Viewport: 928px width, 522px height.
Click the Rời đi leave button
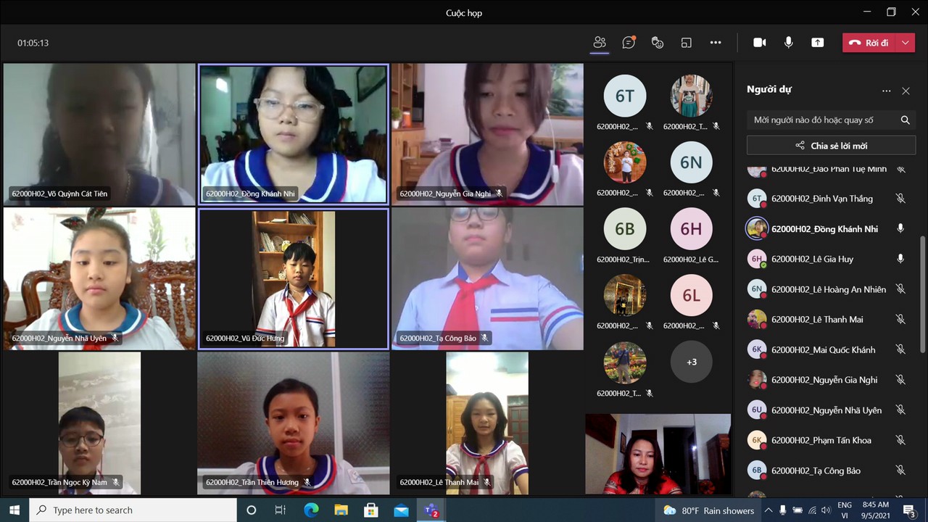(870, 43)
